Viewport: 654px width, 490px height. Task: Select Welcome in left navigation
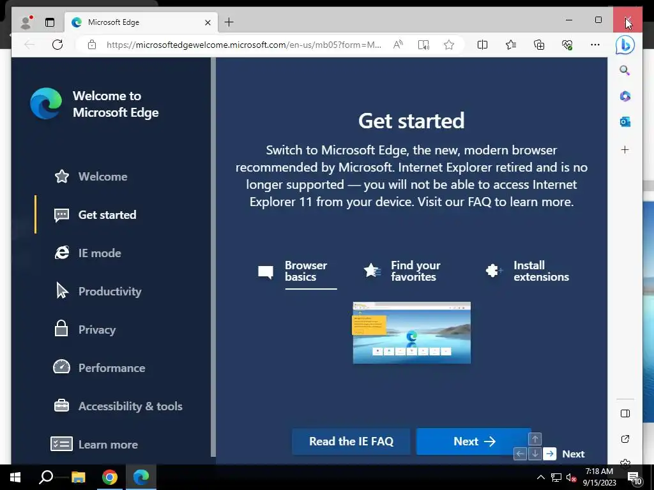(x=91, y=176)
